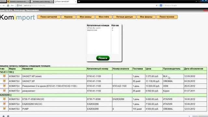Click Поставка column header
The height and width of the screenshot is (117, 208).
[139, 69]
